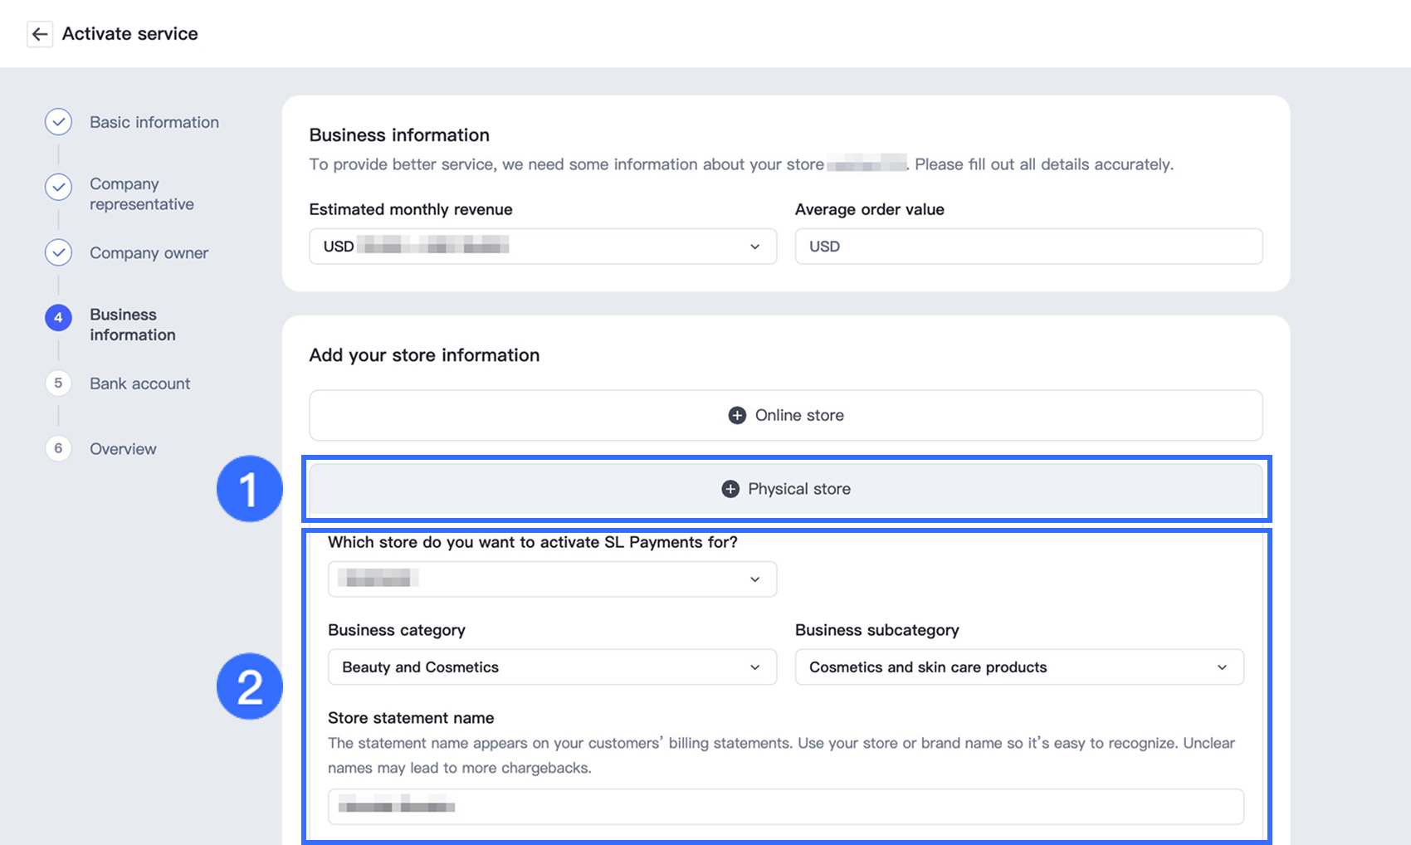The height and width of the screenshot is (845, 1411).
Task: Add an Online store
Action: 786,415
